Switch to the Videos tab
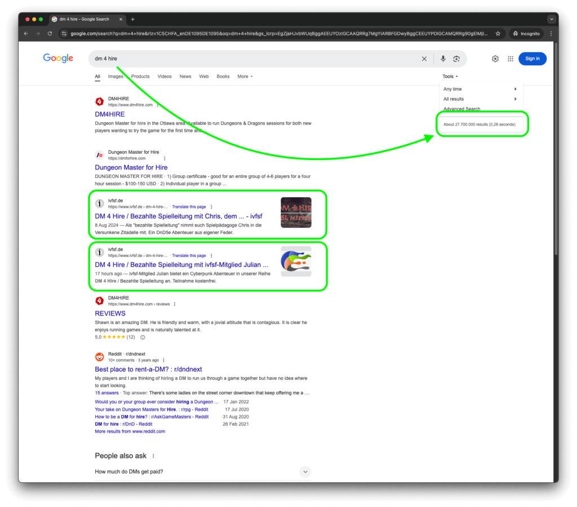The width and height of the screenshot is (577, 507). 165,77
